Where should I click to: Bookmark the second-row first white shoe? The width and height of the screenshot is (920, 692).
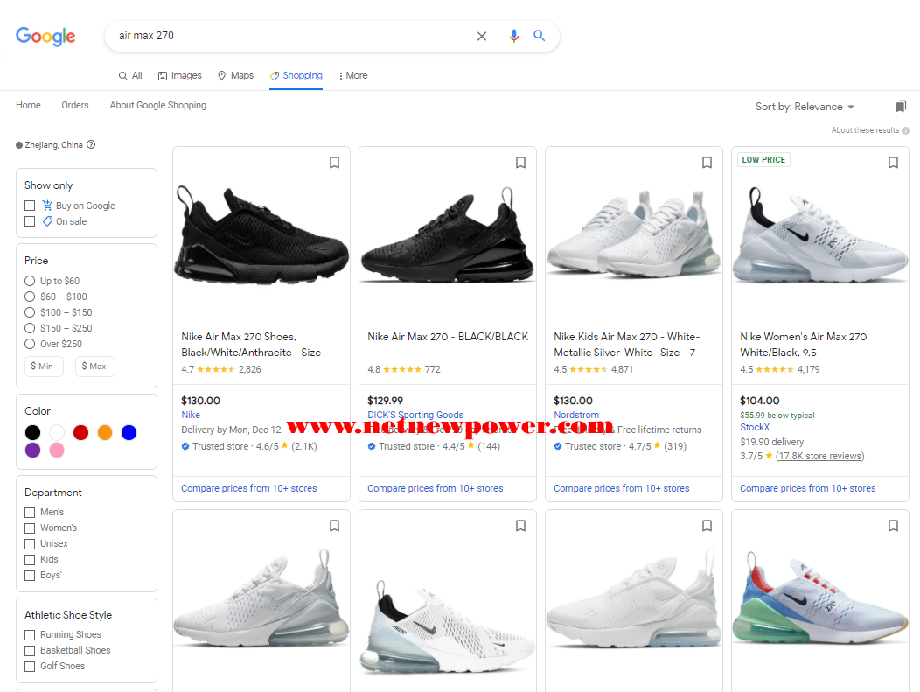[x=334, y=526]
